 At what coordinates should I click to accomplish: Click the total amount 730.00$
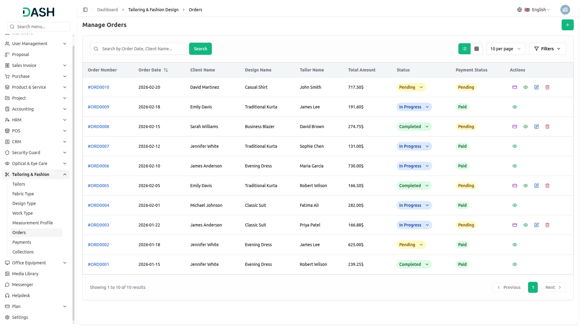click(x=356, y=166)
